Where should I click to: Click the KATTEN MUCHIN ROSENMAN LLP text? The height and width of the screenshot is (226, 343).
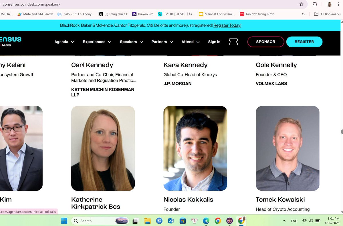point(103,92)
